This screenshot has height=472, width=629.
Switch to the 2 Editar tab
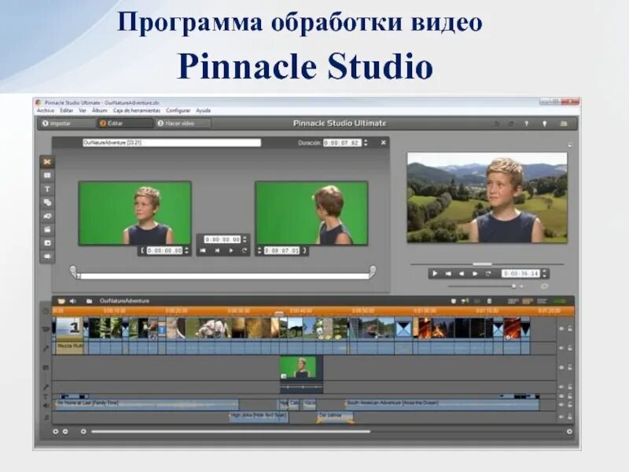pos(125,124)
